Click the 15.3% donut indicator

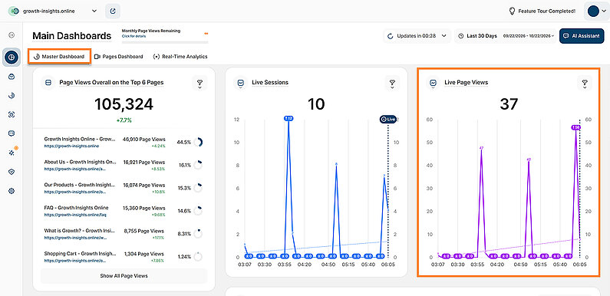(x=198, y=188)
